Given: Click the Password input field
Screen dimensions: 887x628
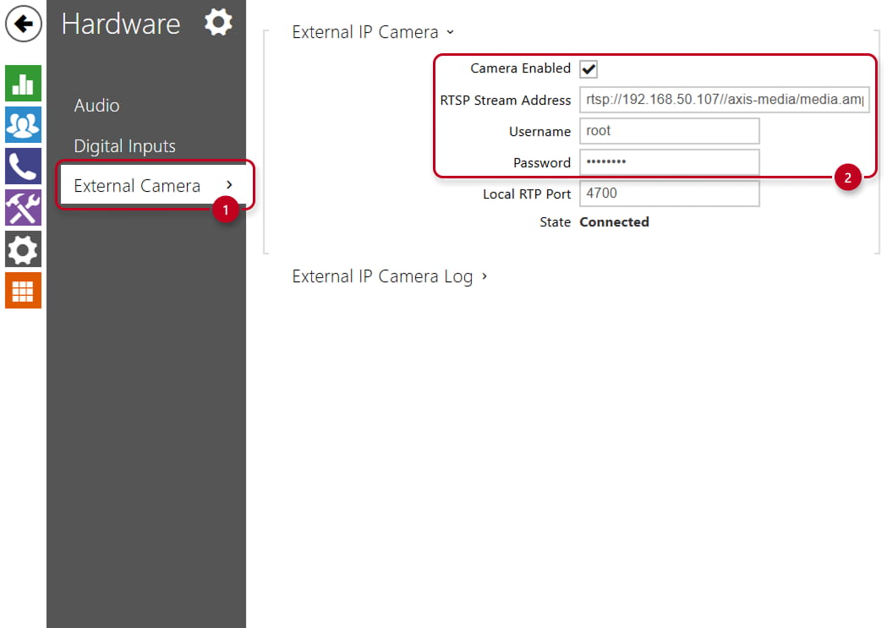Looking at the screenshot, I should click(669, 162).
